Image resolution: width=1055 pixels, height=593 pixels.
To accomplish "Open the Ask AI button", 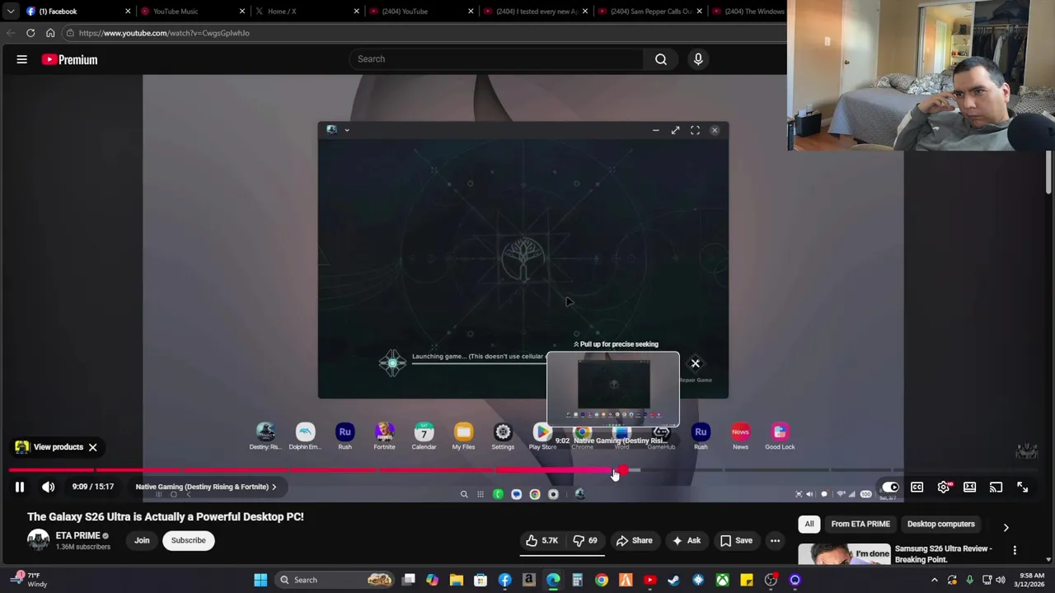I will pos(686,540).
